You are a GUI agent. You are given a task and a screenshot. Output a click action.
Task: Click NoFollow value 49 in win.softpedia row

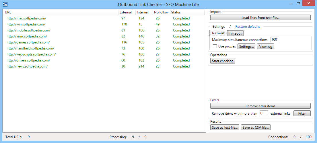(158, 24)
